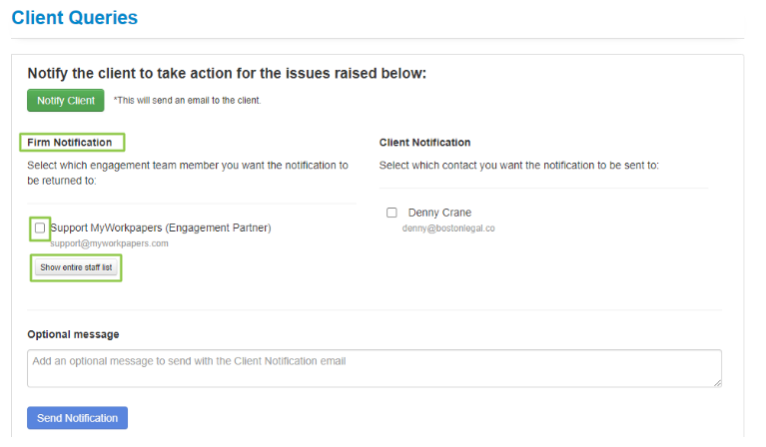This screenshot has height=447, width=766.
Task: Click the support@myworkpapers.com email address
Action: tap(110, 242)
